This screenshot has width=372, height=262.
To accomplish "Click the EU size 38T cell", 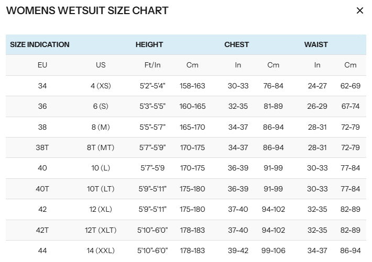I will click(x=42, y=147).
